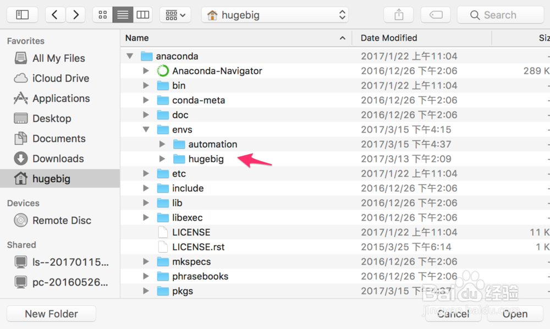Viewport: 550px width, 329px height.
Task: Open the item grouping menu
Action: click(175, 14)
